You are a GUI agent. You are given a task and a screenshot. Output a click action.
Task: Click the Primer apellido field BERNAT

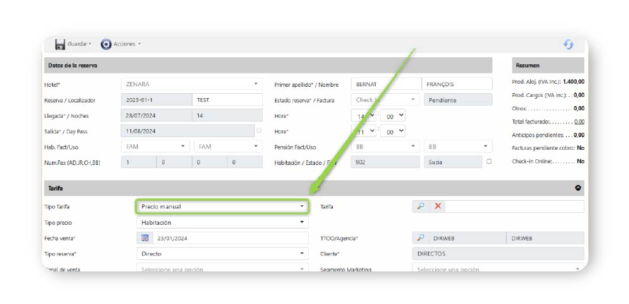click(386, 84)
